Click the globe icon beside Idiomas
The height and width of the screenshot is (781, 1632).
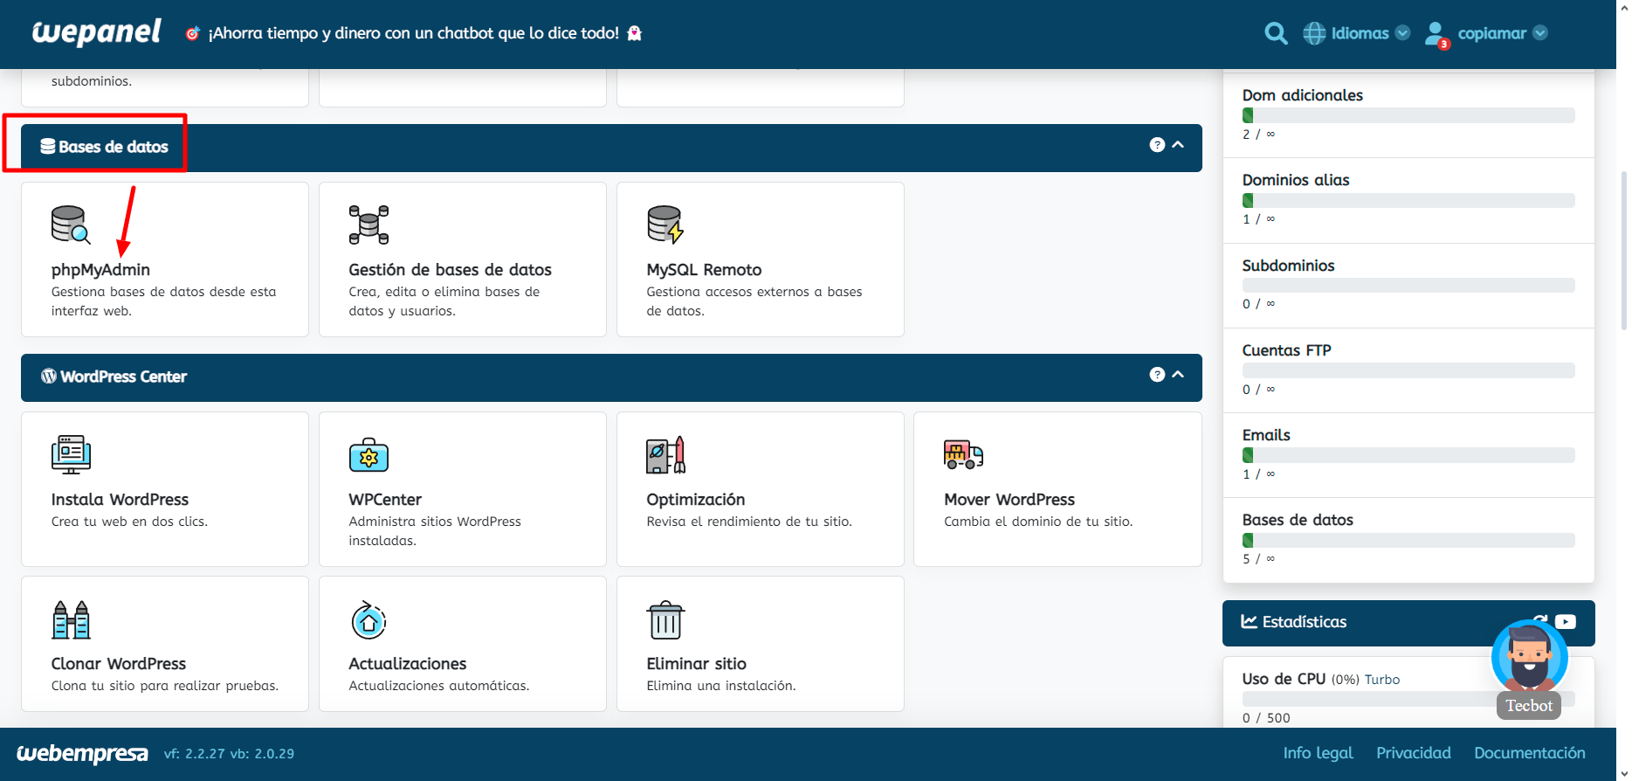click(x=1314, y=33)
